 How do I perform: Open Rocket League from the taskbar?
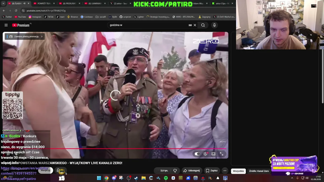click(210, 178)
